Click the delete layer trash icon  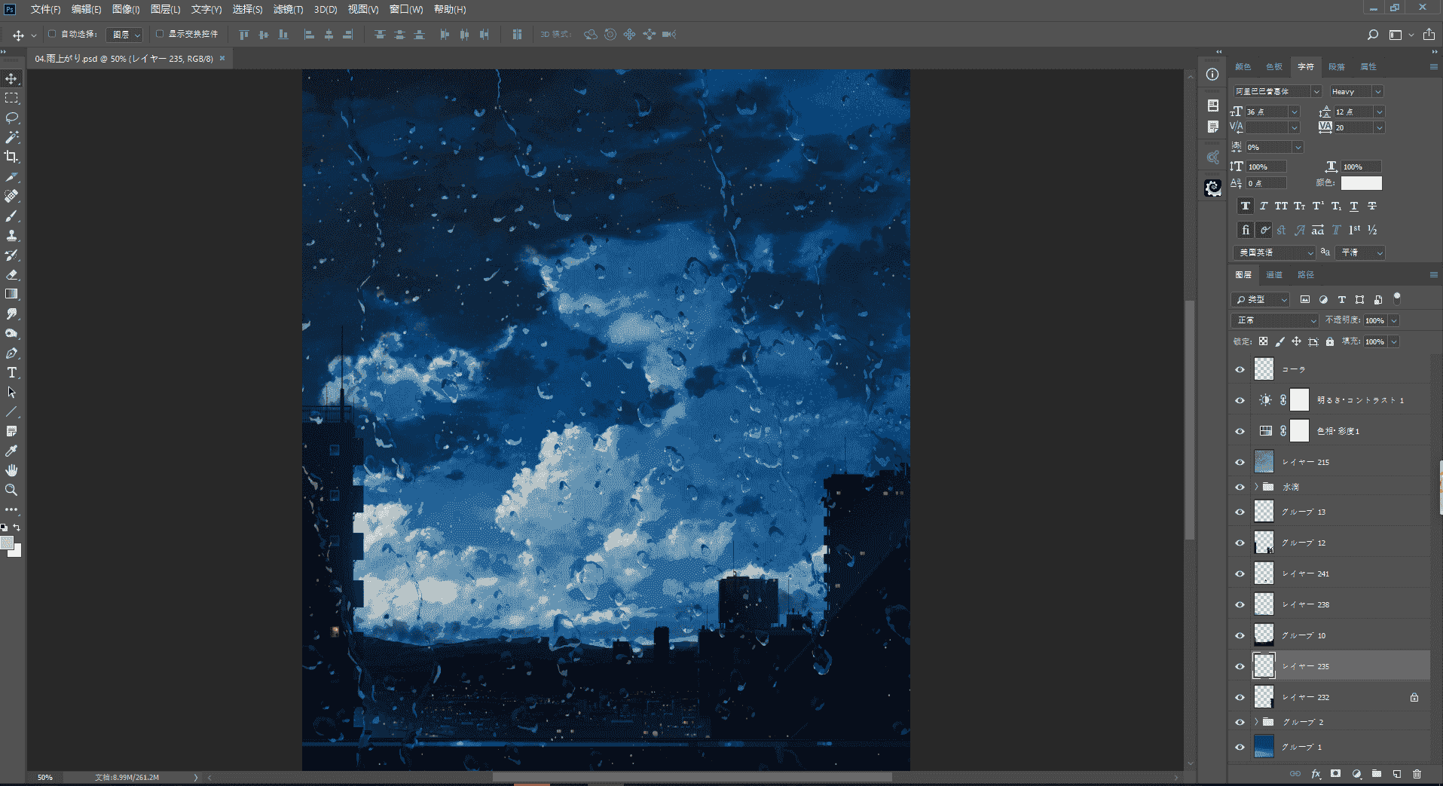click(1417, 774)
